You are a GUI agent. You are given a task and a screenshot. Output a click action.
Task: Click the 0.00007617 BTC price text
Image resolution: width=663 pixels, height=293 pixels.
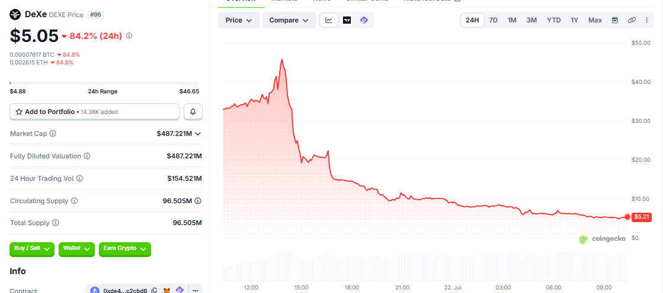pos(32,55)
